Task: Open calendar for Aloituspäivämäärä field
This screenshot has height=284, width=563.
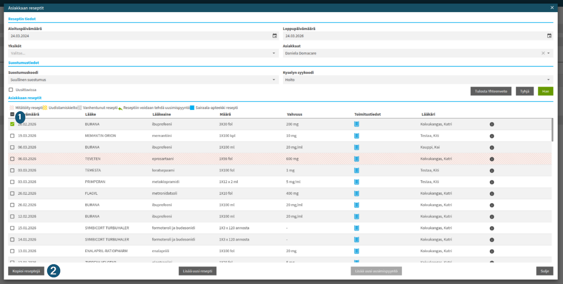Action: click(274, 36)
